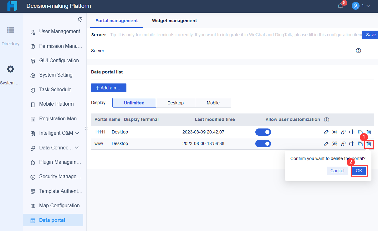The height and width of the screenshot is (231, 378).
Task: Duplicate the 11111 portal
Action: pos(360,132)
